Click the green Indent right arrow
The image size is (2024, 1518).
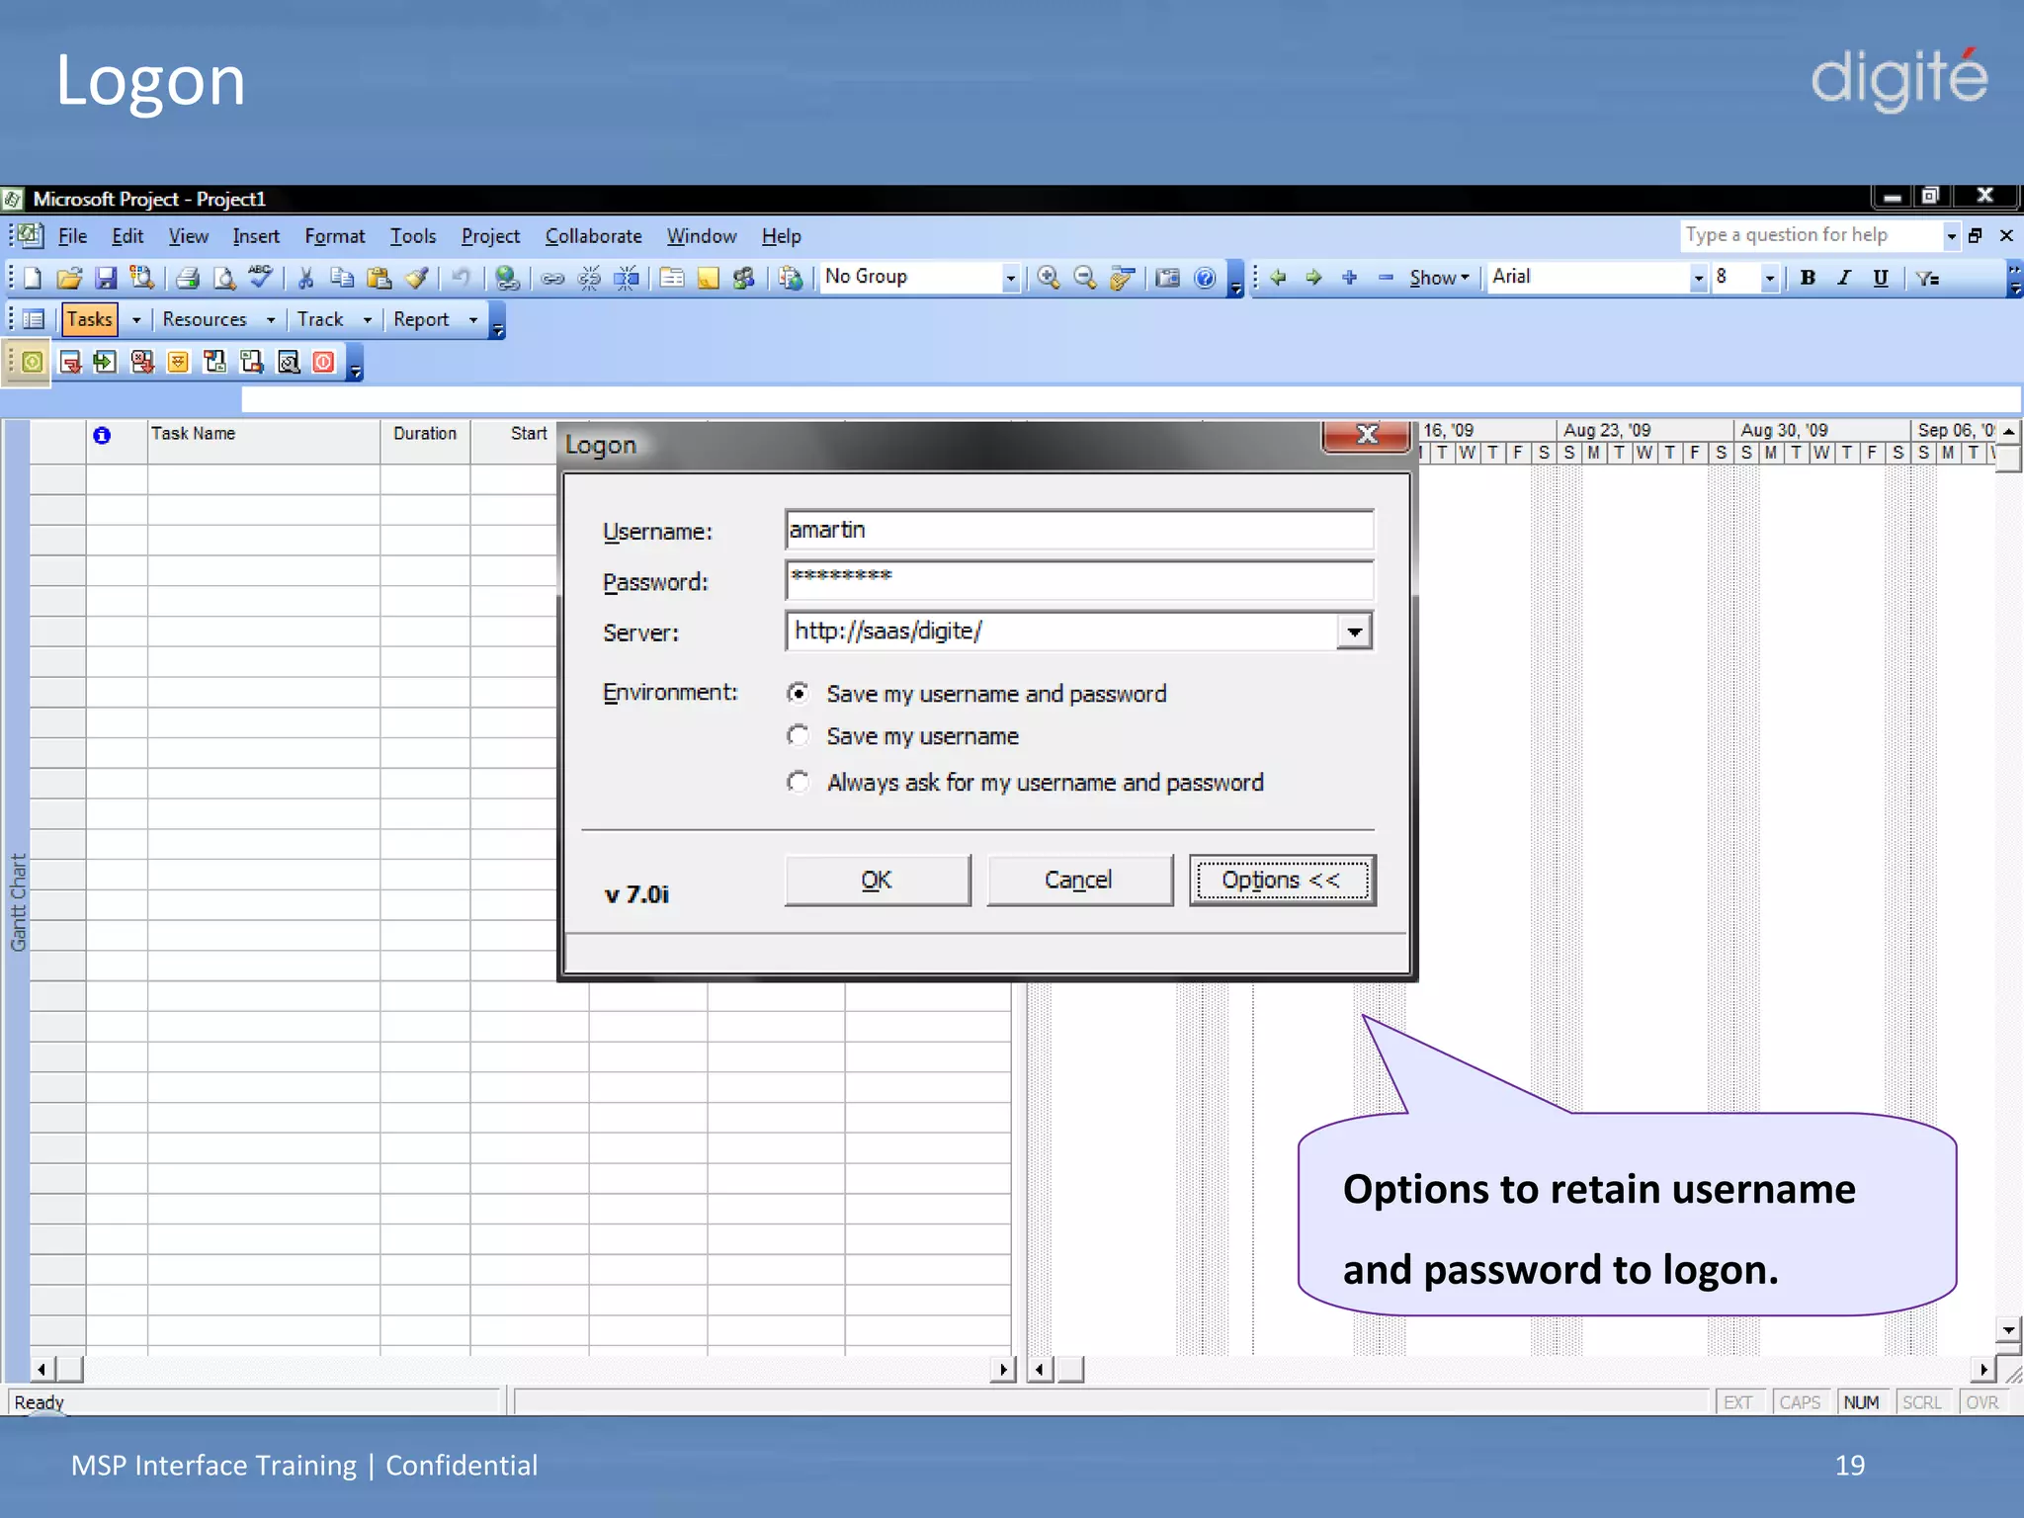(x=1313, y=278)
